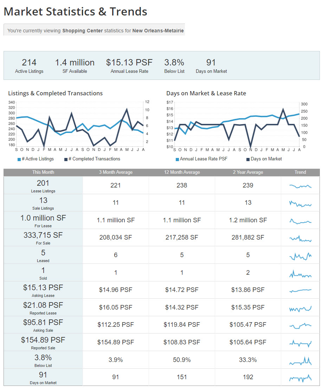Click the 214 Active Listings summary stat
The height and width of the screenshot is (388, 322).
point(29,66)
